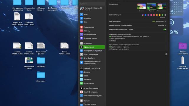Open sidebar icon size Большой dropdown
The height and width of the screenshot is (106, 189).
[x=162, y=25]
